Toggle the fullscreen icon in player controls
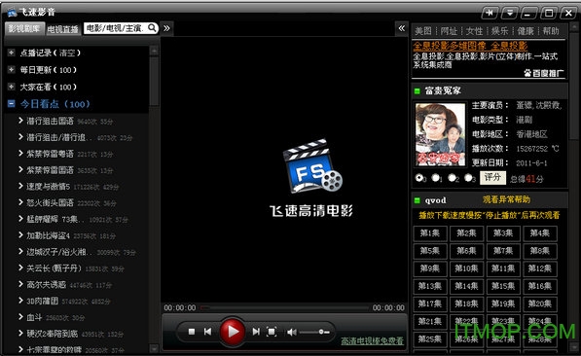The image size is (581, 356). point(272,332)
